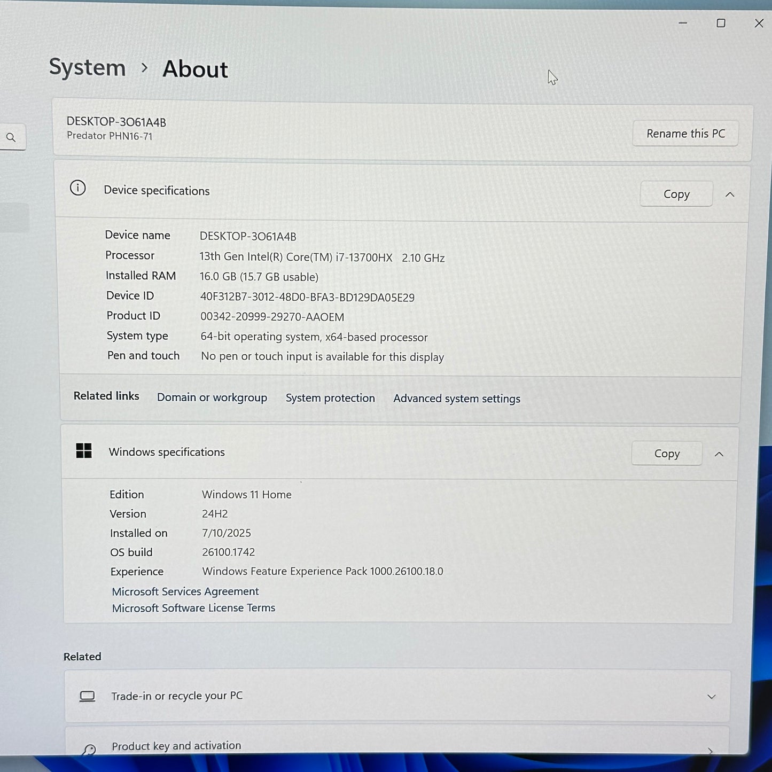Collapse the Windows specifications section

tap(719, 454)
